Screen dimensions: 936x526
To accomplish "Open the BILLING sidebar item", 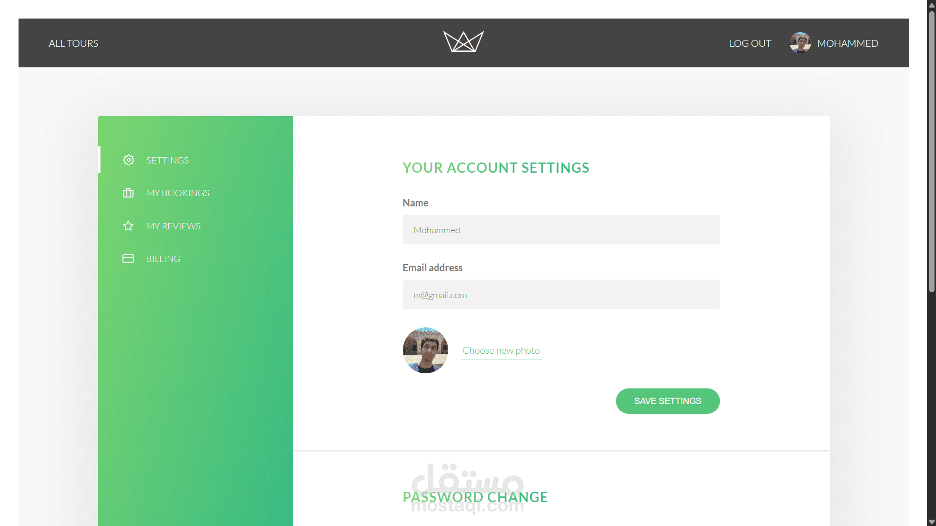I will pyautogui.click(x=163, y=259).
